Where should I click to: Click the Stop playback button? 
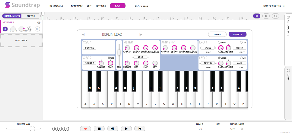point(99,128)
